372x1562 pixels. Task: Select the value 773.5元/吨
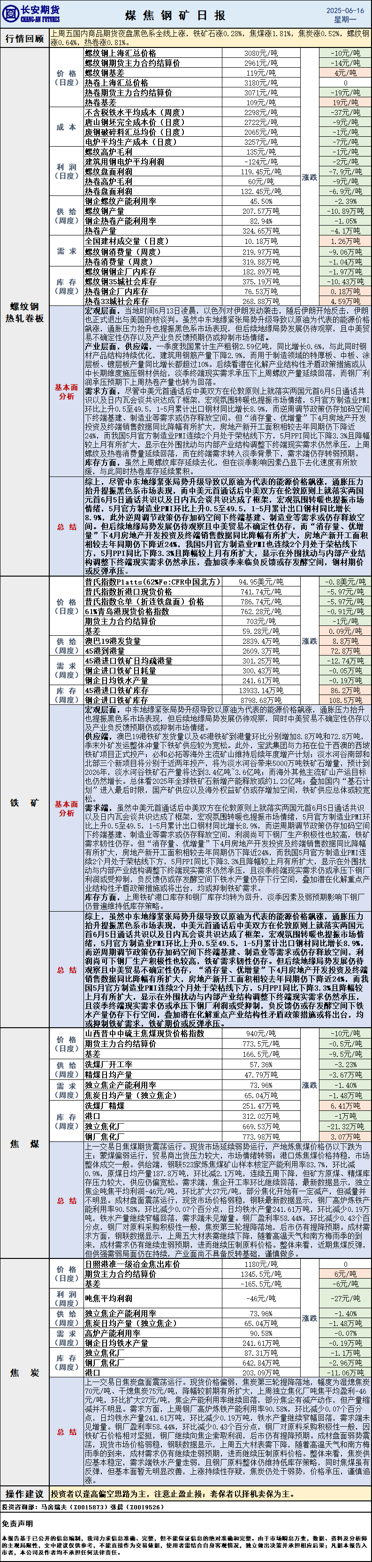coord(261,1044)
